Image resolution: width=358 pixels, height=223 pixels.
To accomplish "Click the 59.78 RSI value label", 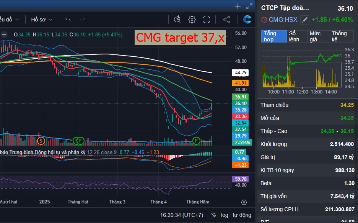I will click(241, 179).
